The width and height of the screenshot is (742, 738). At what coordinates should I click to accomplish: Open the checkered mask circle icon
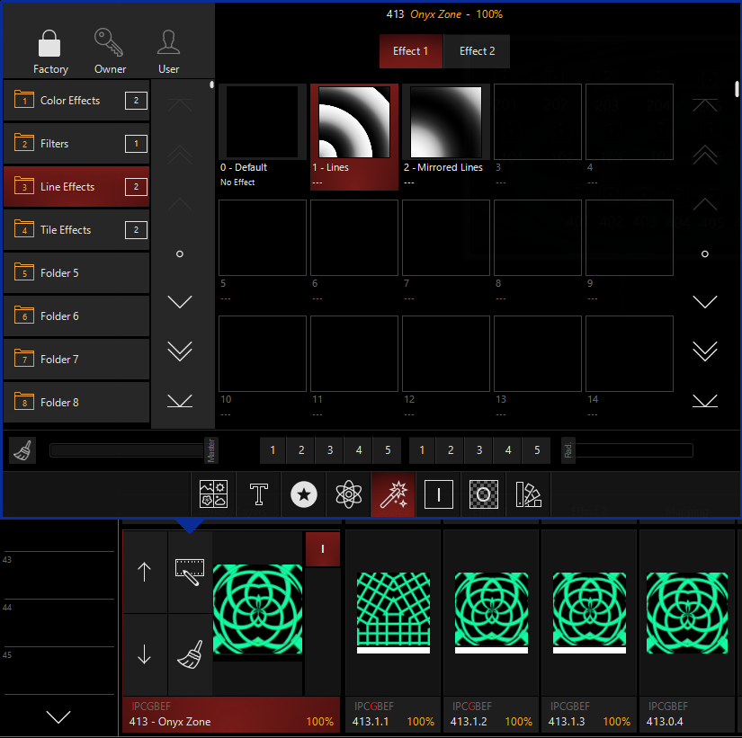[483, 493]
